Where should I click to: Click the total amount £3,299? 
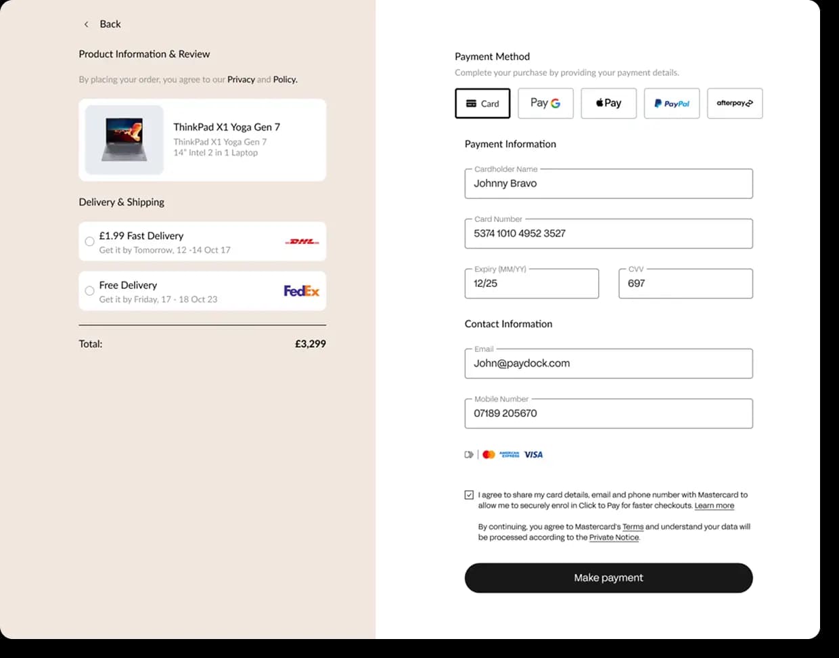click(311, 344)
